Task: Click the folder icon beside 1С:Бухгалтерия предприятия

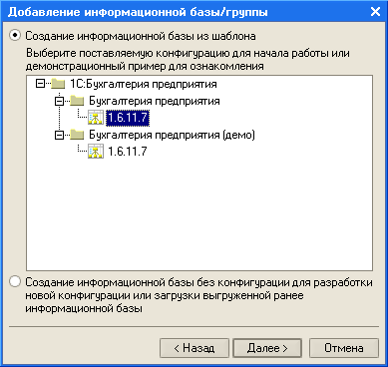Action: point(58,84)
